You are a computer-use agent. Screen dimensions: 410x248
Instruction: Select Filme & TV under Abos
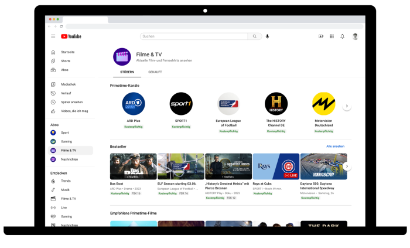[x=71, y=151]
